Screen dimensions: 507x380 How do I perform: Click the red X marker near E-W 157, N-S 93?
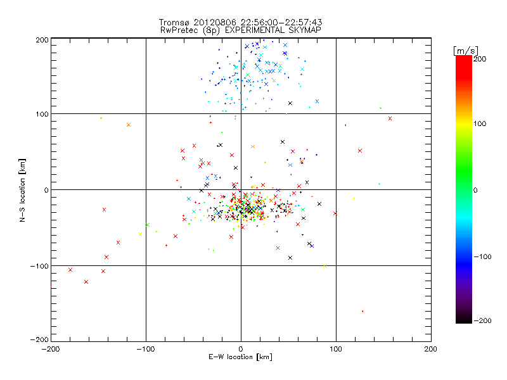point(390,118)
